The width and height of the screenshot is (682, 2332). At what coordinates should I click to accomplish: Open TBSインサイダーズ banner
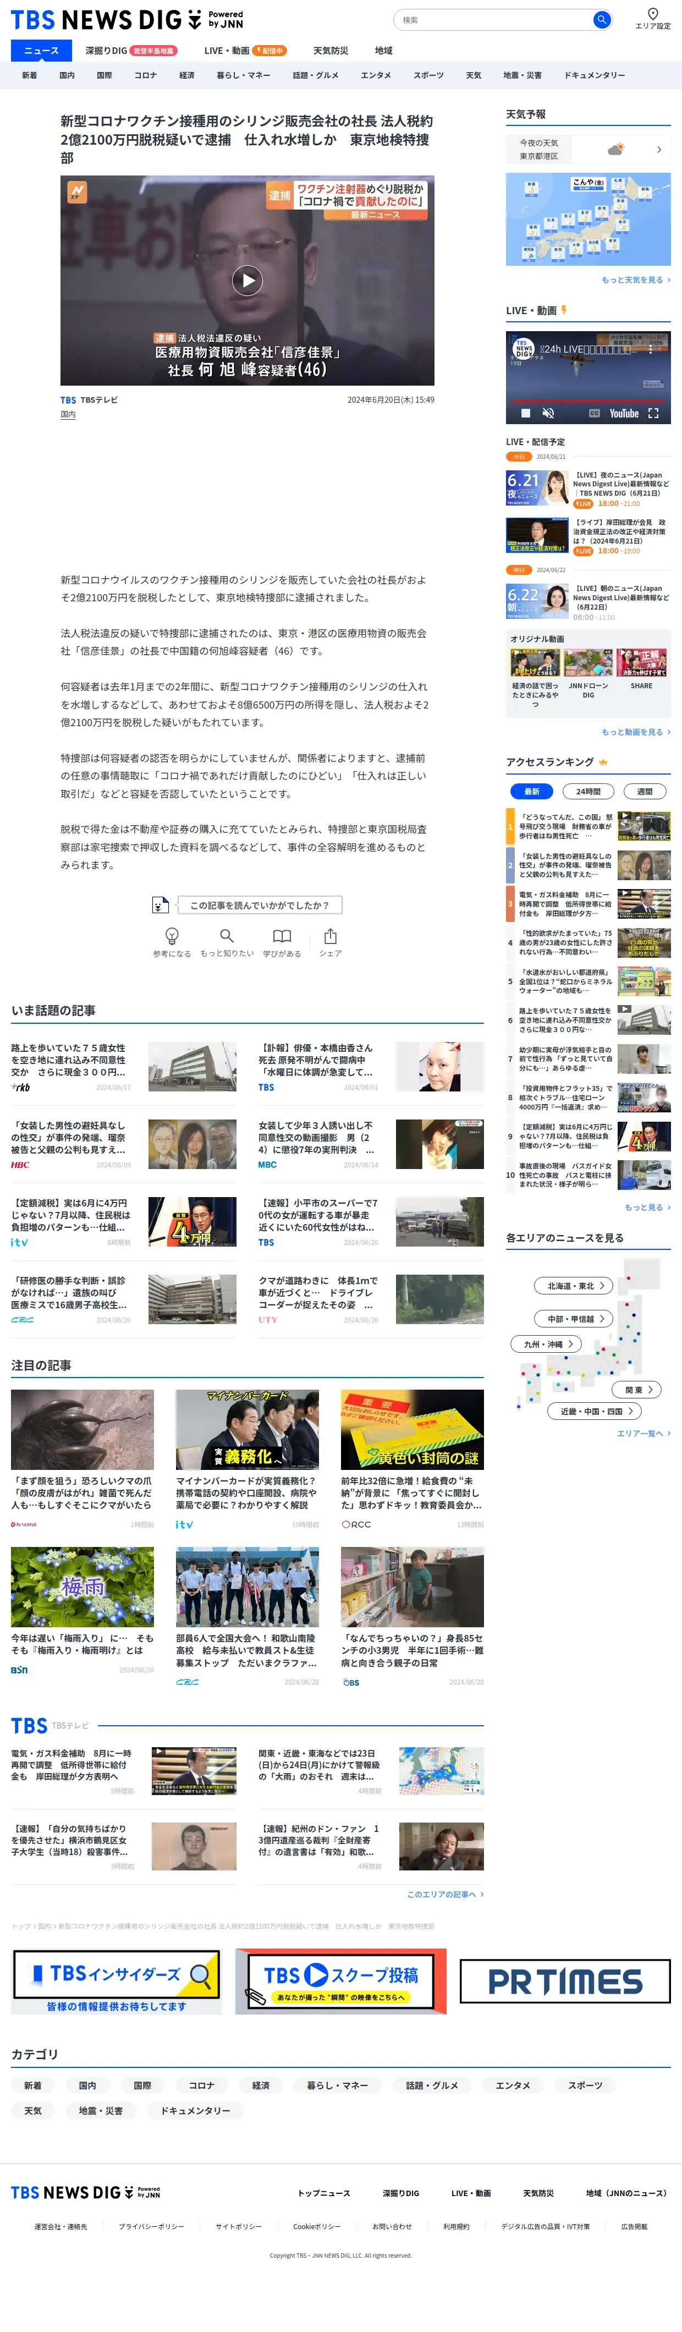pyautogui.click(x=117, y=1982)
